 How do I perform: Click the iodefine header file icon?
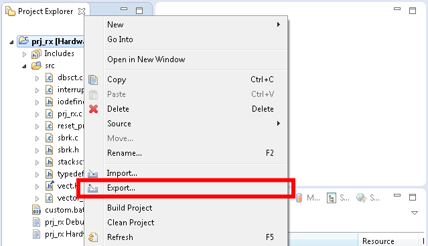tap(49, 102)
